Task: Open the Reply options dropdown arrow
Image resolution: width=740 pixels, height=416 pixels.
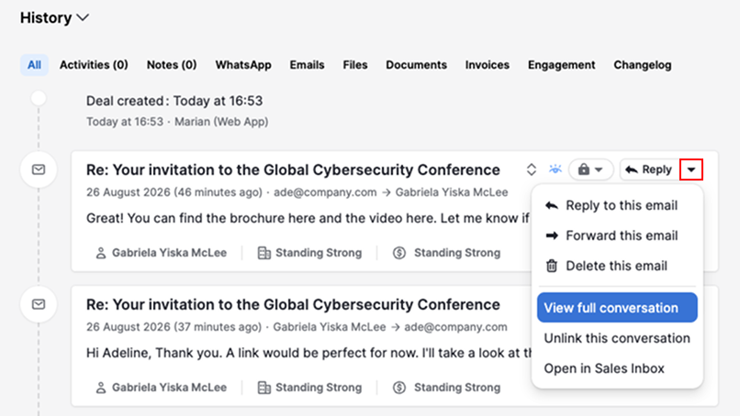Action: pos(691,170)
